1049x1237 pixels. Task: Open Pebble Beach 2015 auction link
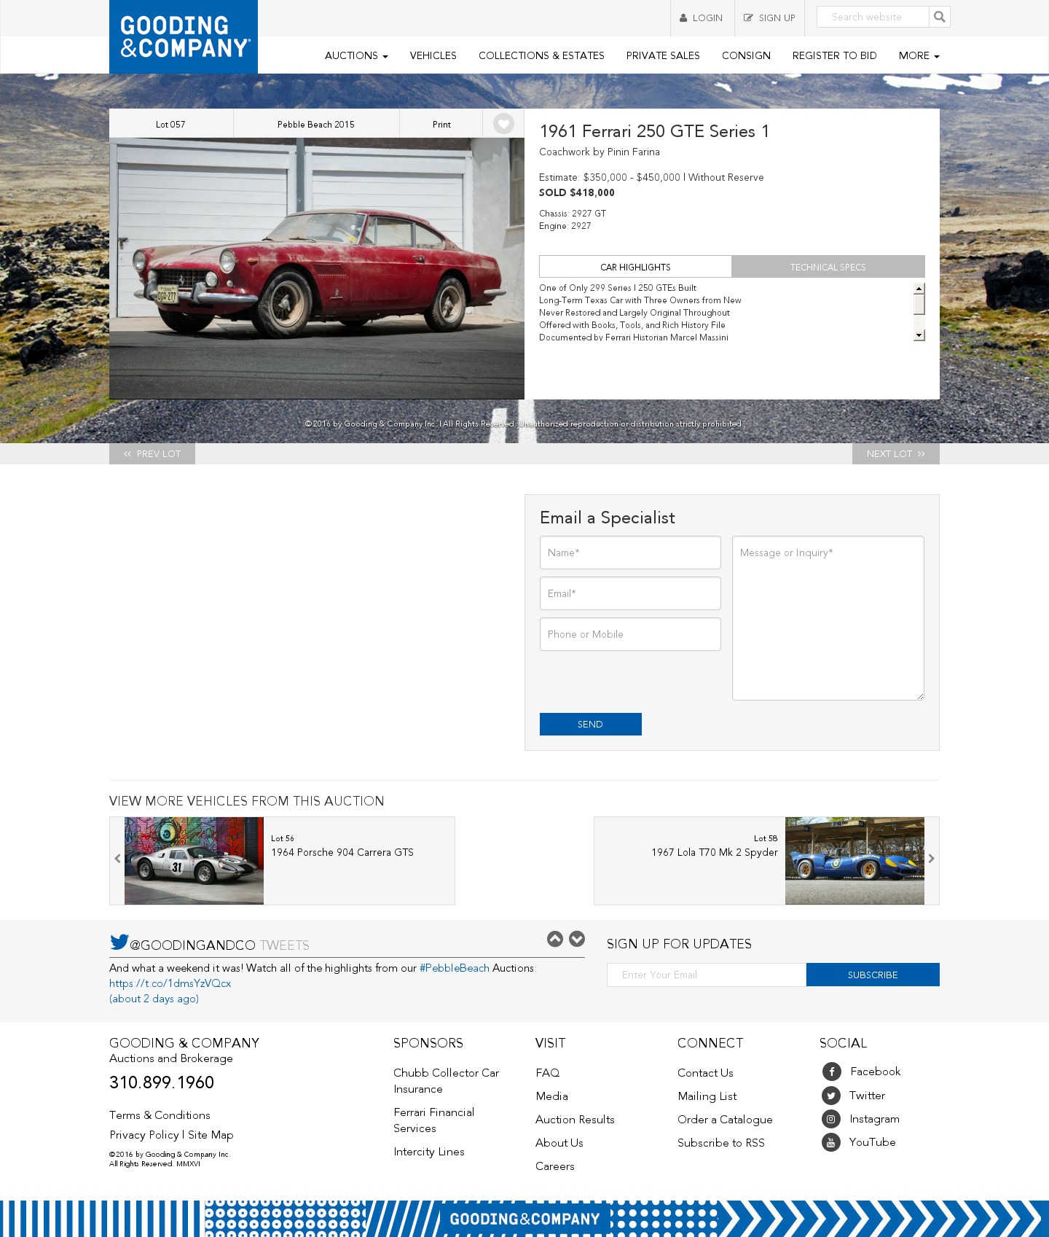[316, 124]
